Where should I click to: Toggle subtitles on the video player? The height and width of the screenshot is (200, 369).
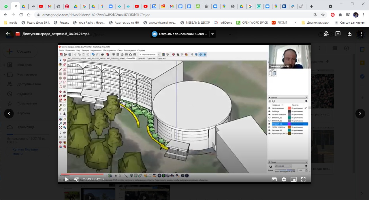pyautogui.click(x=274, y=179)
